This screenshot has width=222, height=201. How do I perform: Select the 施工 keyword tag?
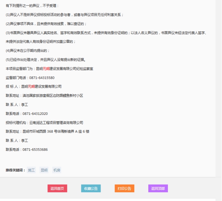[31, 170]
